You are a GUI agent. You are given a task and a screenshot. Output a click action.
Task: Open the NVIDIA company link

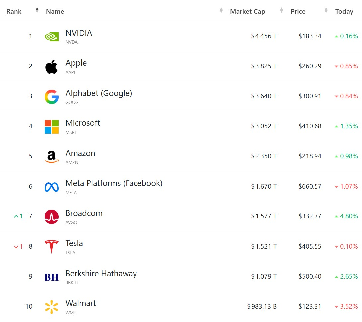(79, 33)
